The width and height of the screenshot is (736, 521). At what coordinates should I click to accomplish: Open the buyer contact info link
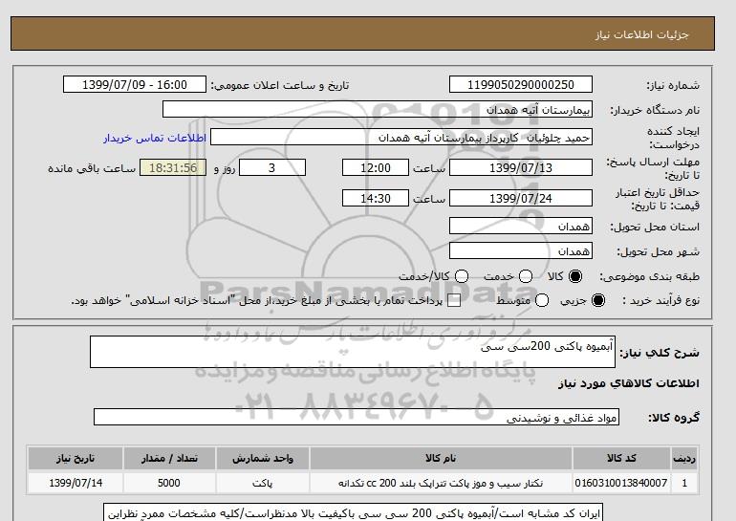click(x=155, y=138)
